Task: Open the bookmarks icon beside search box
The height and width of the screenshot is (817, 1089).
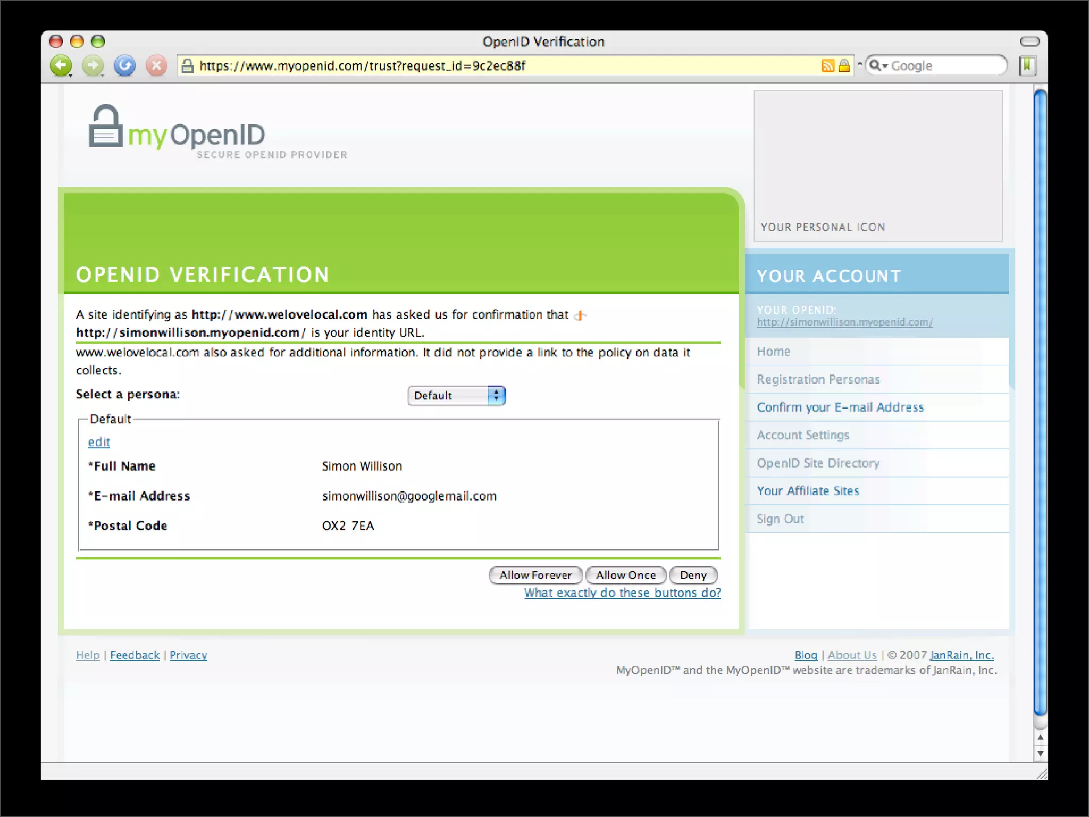Action: point(1027,66)
